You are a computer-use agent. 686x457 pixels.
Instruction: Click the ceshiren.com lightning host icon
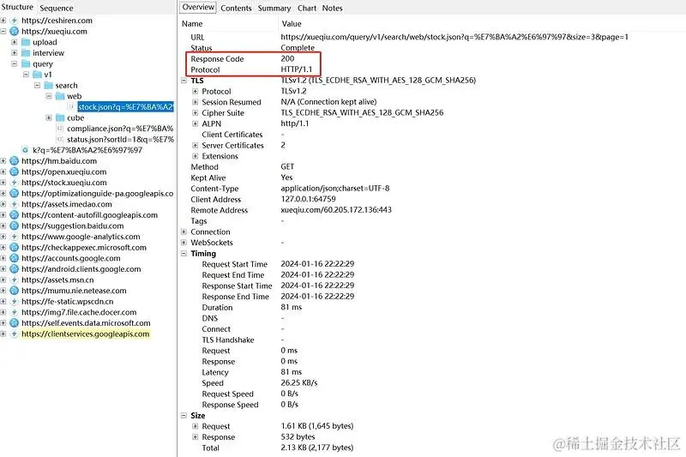coord(14,20)
